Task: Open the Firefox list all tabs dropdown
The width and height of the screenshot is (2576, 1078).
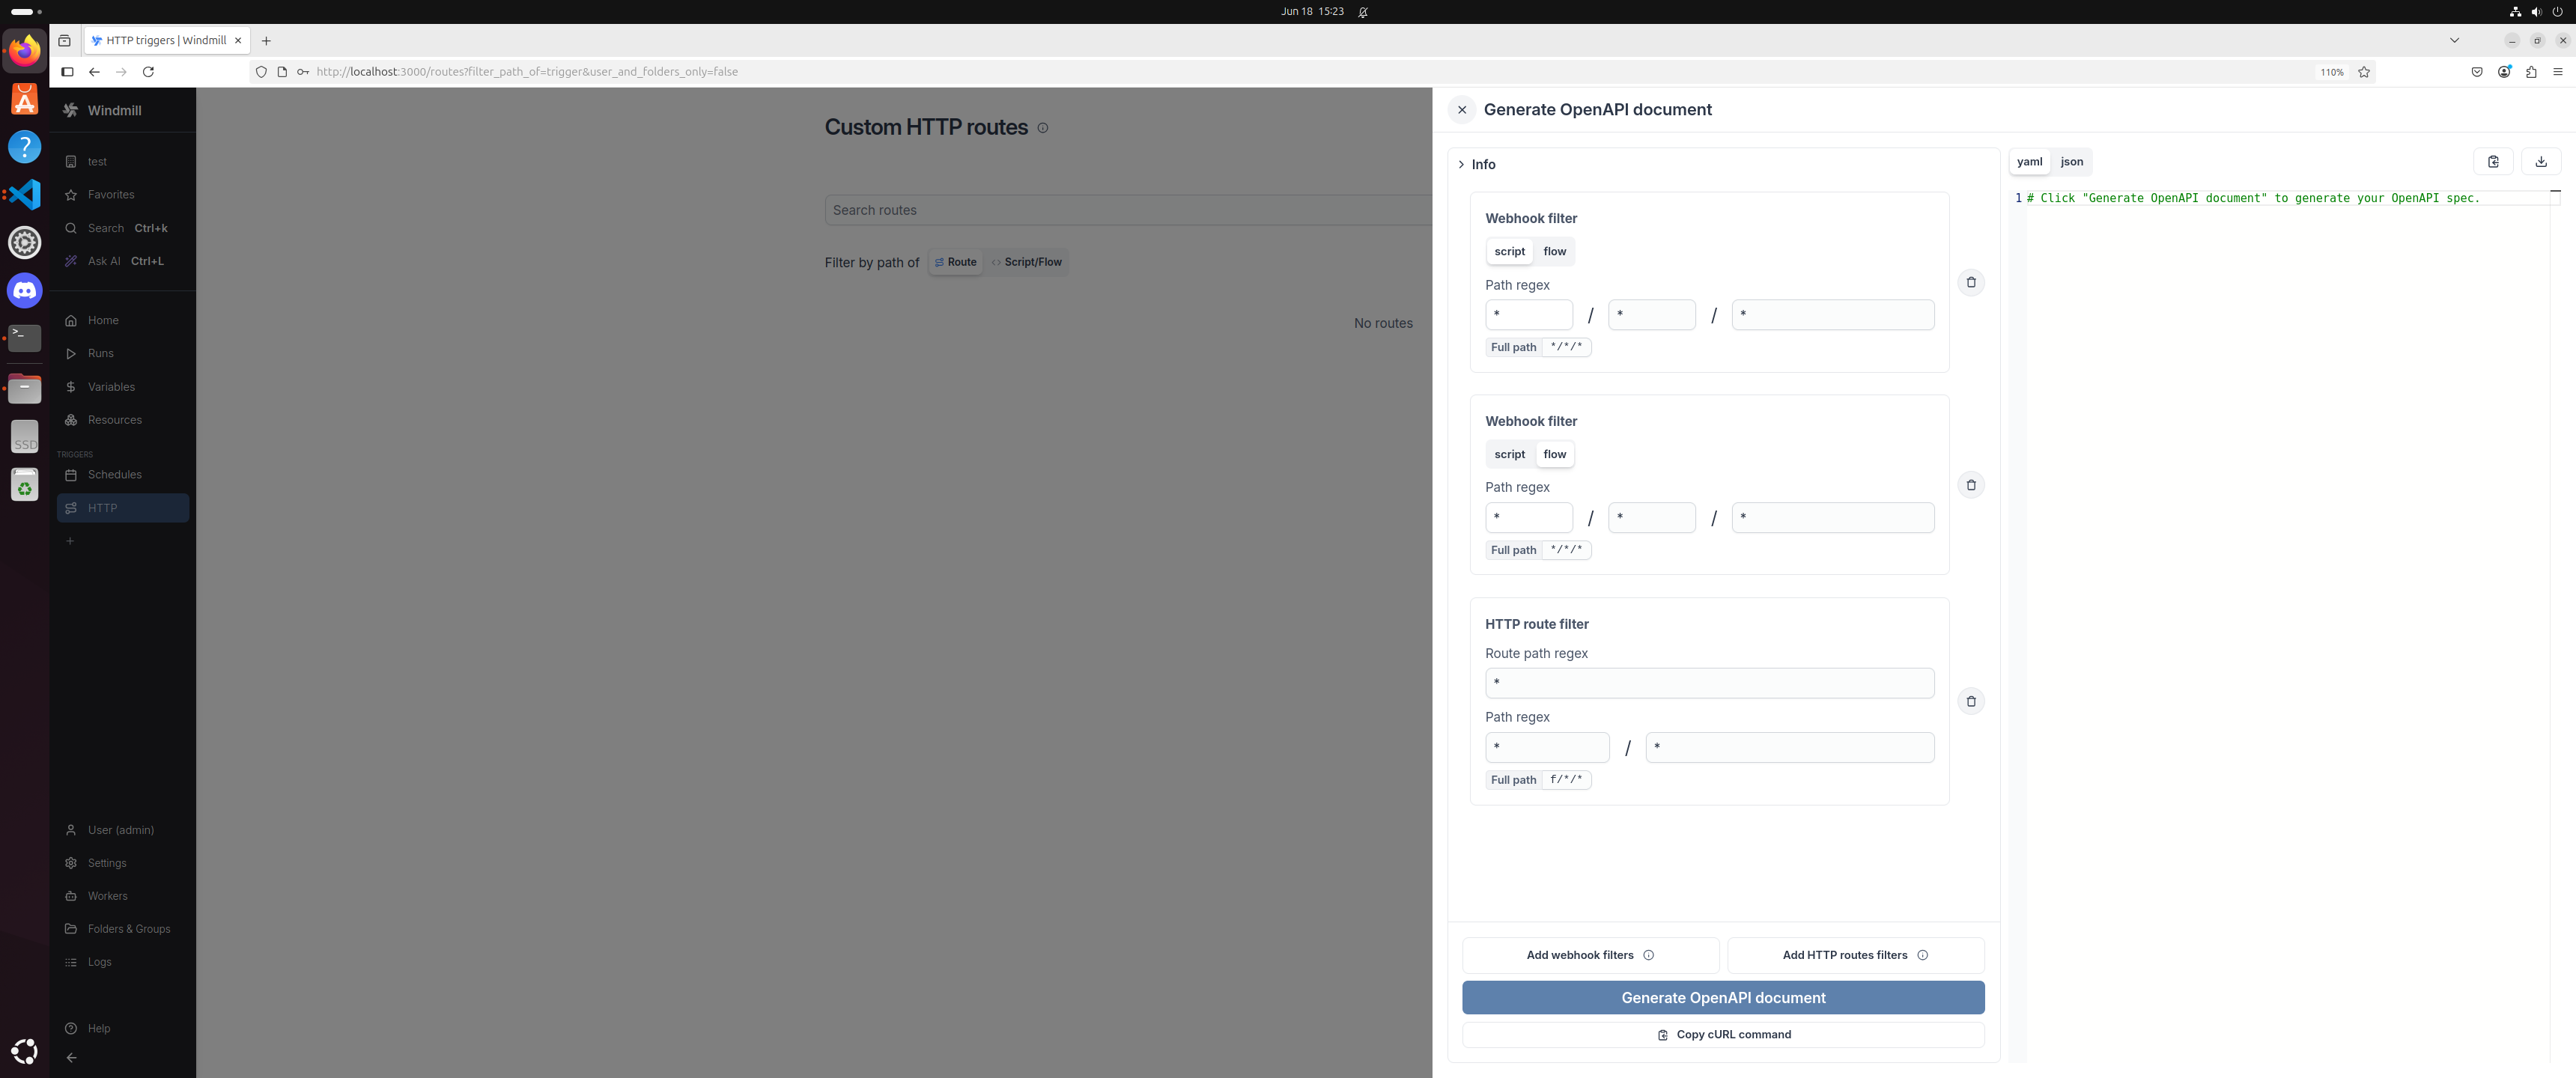Action: pos(2454,41)
